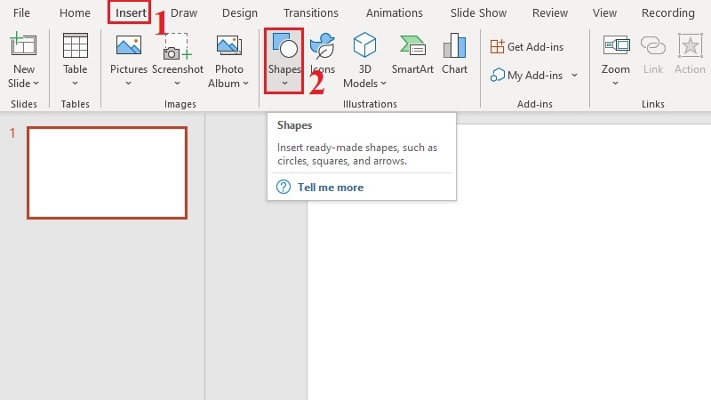Screen dimensions: 711x400
Task: Open the File tab
Action: (x=21, y=12)
